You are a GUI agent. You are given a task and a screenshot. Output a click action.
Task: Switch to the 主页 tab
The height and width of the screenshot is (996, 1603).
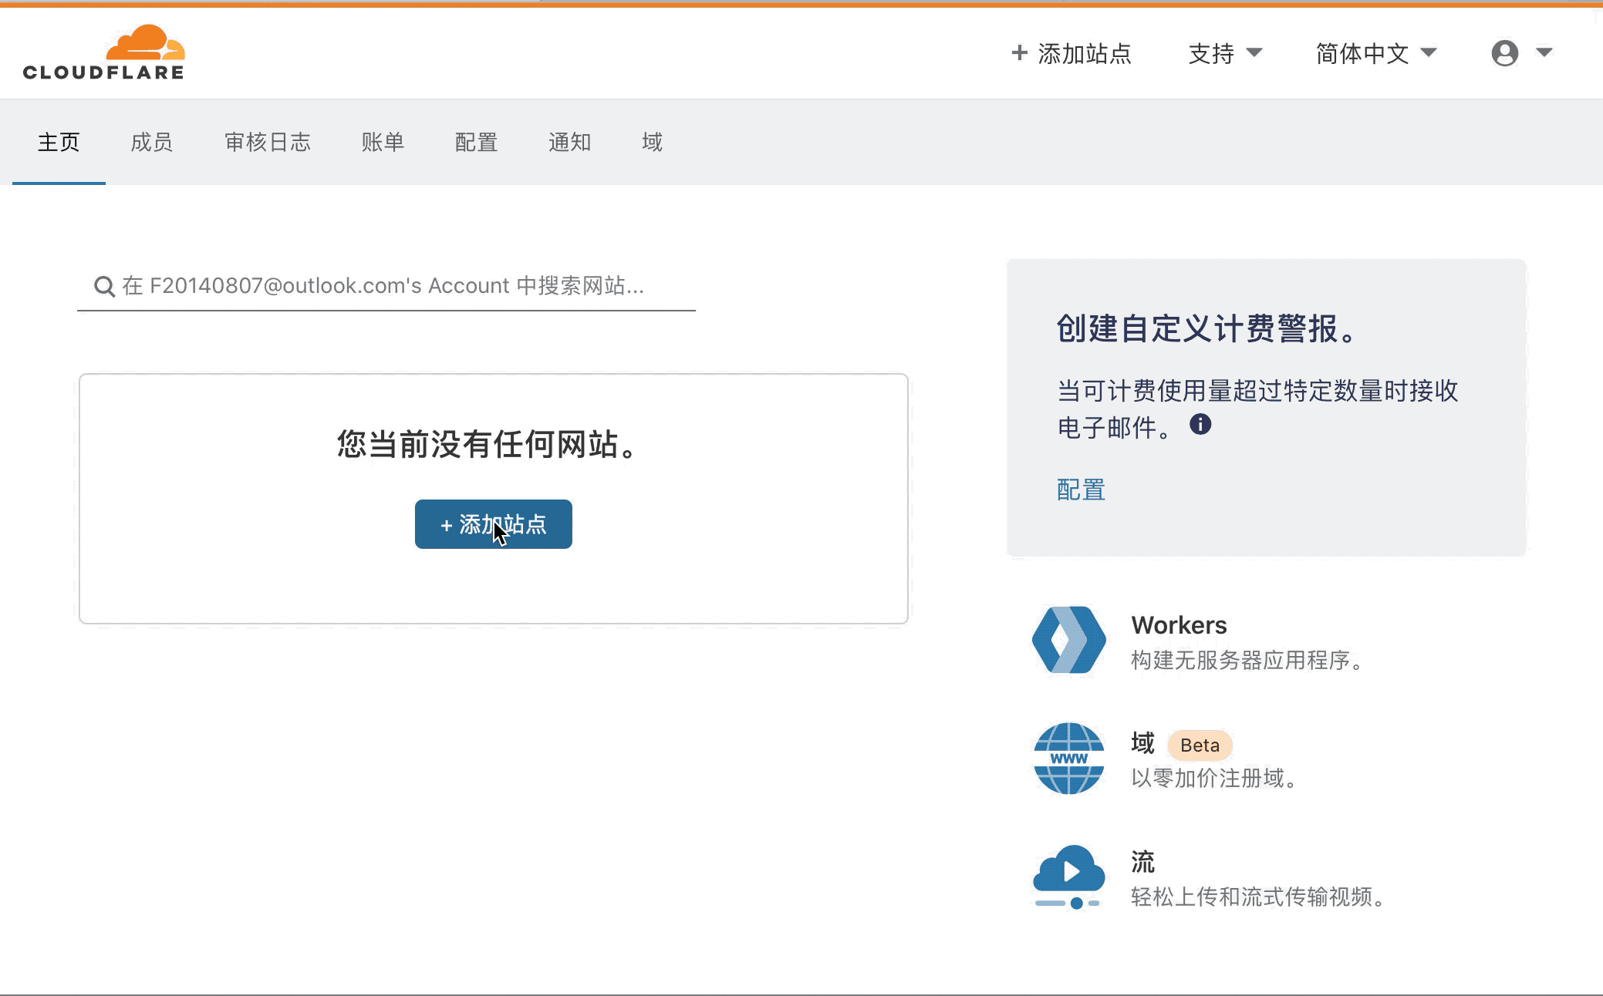pyautogui.click(x=59, y=142)
